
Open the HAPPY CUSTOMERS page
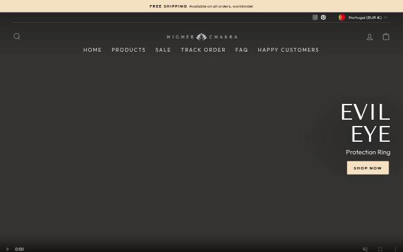click(288, 50)
